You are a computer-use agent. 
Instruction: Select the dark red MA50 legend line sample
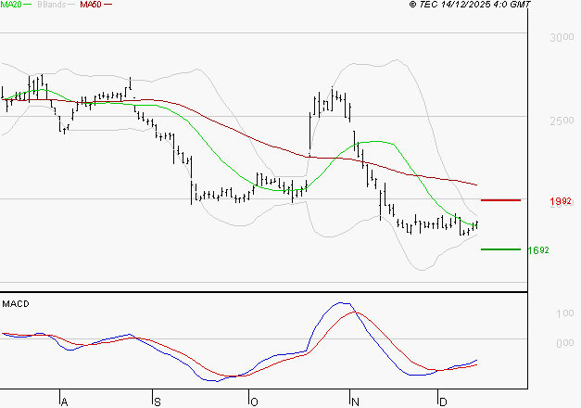(x=108, y=5)
